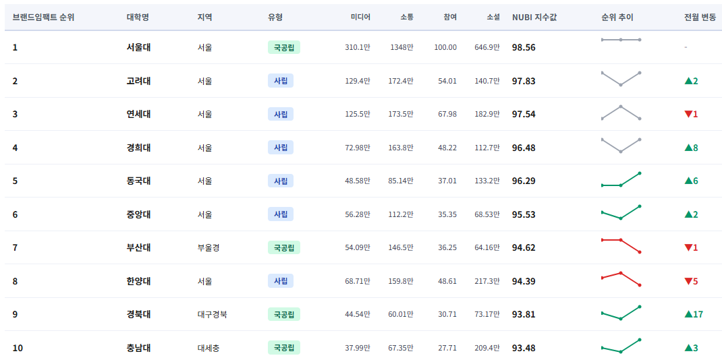The height and width of the screenshot is (362, 722).
Task: Click the green trend sparkline for 충남대
Action: [x=621, y=345]
